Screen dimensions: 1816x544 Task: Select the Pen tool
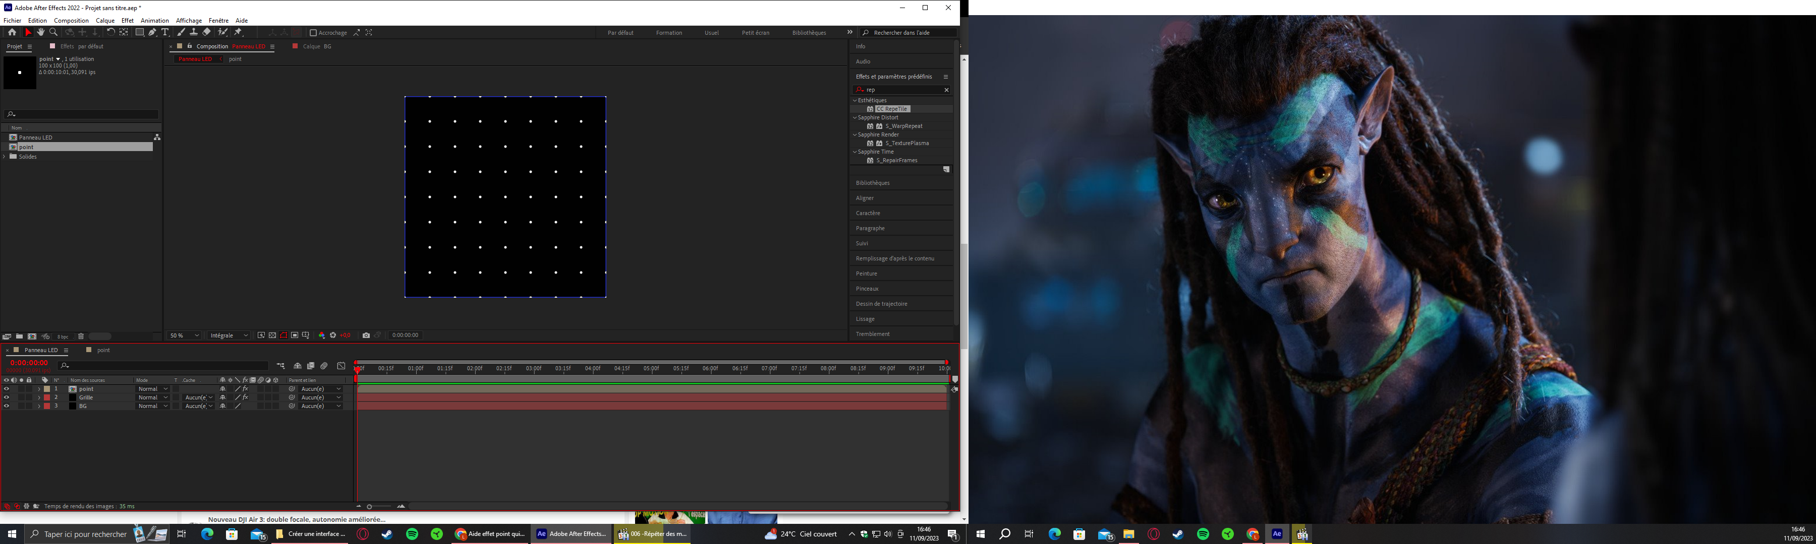click(x=152, y=32)
